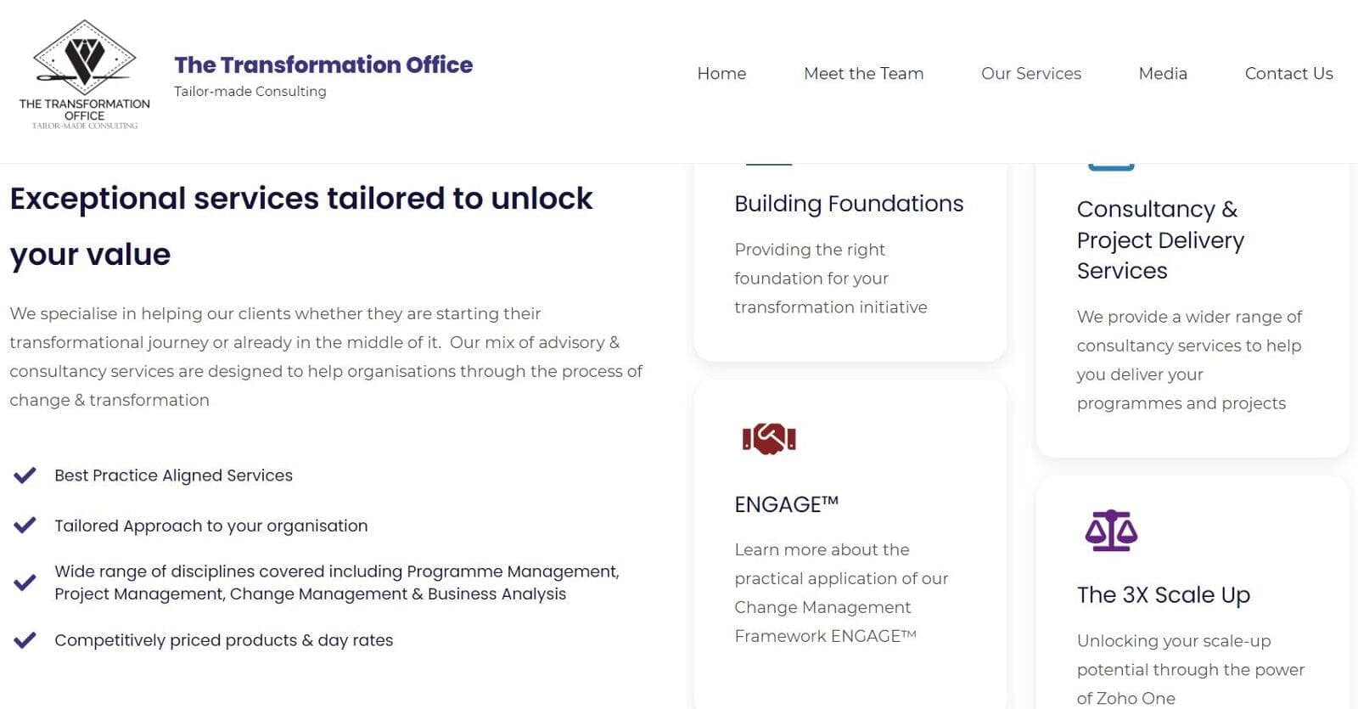Go to Meet the Team page

coord(863,74)
